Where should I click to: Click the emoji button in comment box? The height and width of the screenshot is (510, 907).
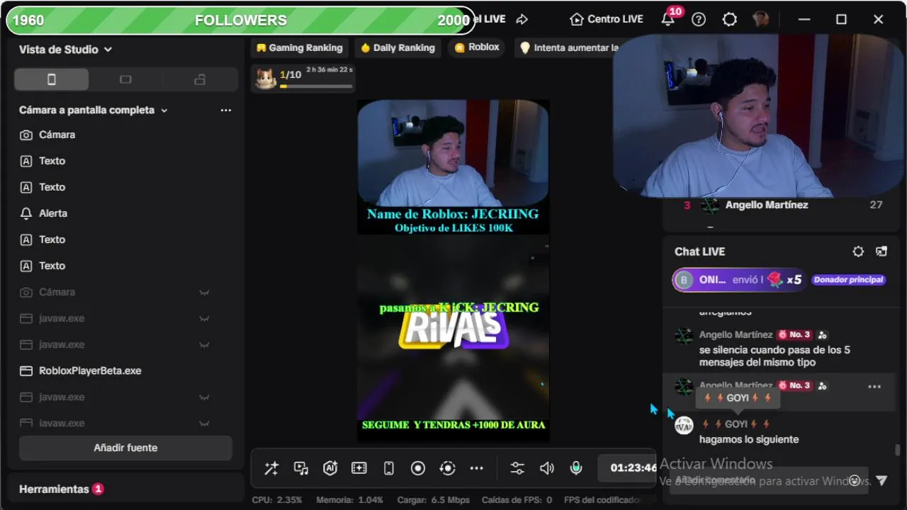click(x=855, y=480)
